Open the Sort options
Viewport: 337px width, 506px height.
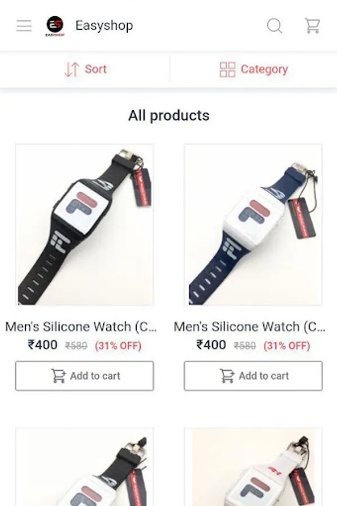point(84,69)
